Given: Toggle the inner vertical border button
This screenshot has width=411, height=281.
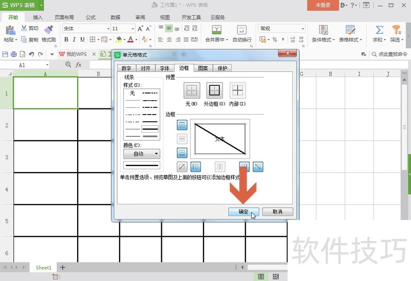Looking at the screenshot, I should tap(220, 166).
